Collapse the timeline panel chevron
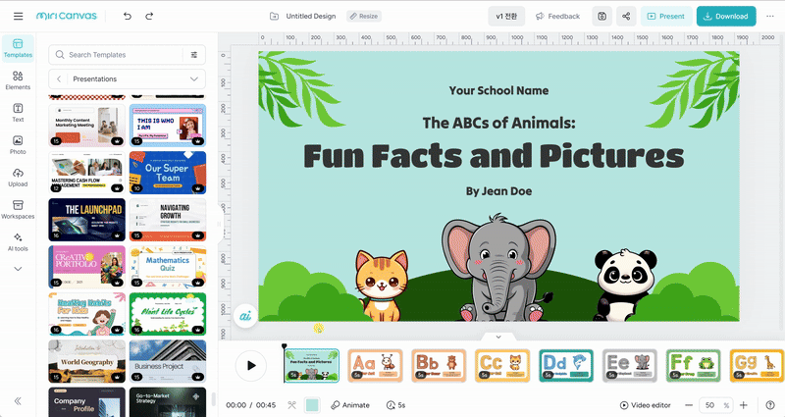This screenshot has height=417, width=785. pyautogui.click(x=498, y=337)
